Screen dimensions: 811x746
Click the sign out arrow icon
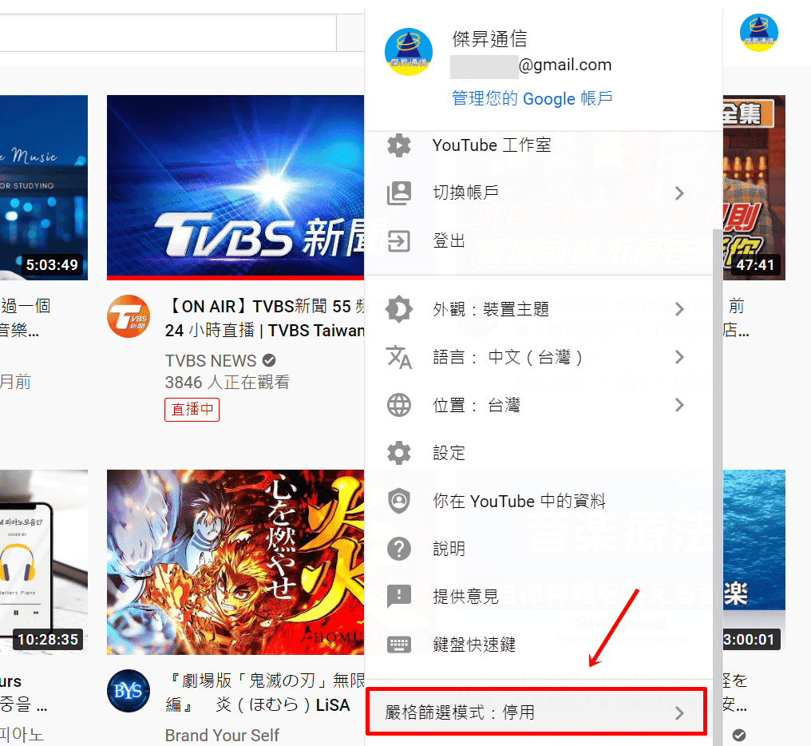(x=399, y=241)
